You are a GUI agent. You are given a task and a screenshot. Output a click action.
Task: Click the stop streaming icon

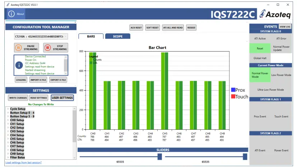point(47,48)
